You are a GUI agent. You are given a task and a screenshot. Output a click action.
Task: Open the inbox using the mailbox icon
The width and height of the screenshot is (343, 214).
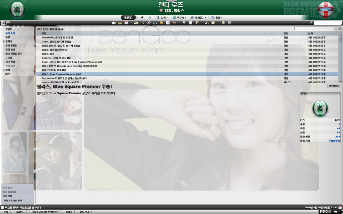pyautogui.click(x=120, y=23)
